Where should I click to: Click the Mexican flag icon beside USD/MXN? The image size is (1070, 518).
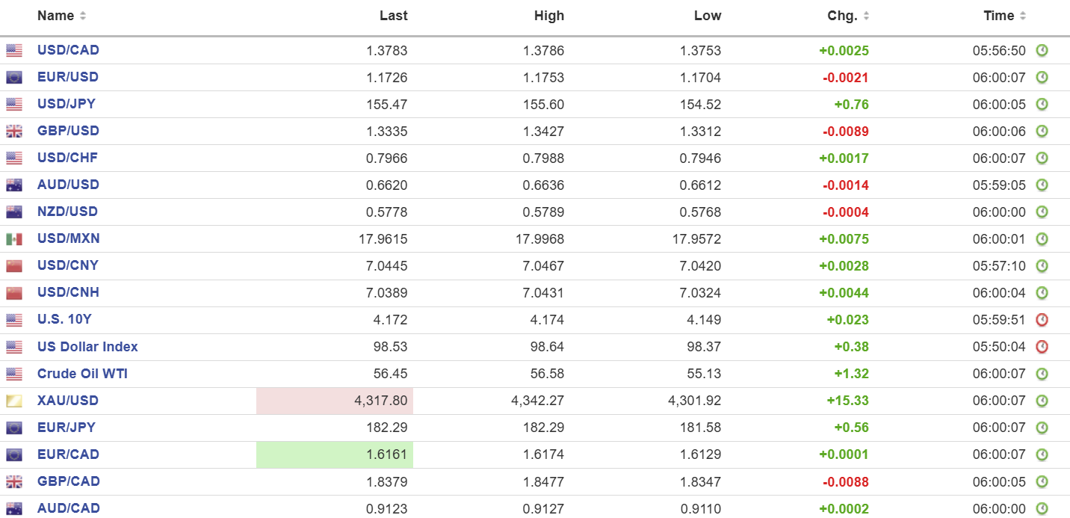[14, 239]
